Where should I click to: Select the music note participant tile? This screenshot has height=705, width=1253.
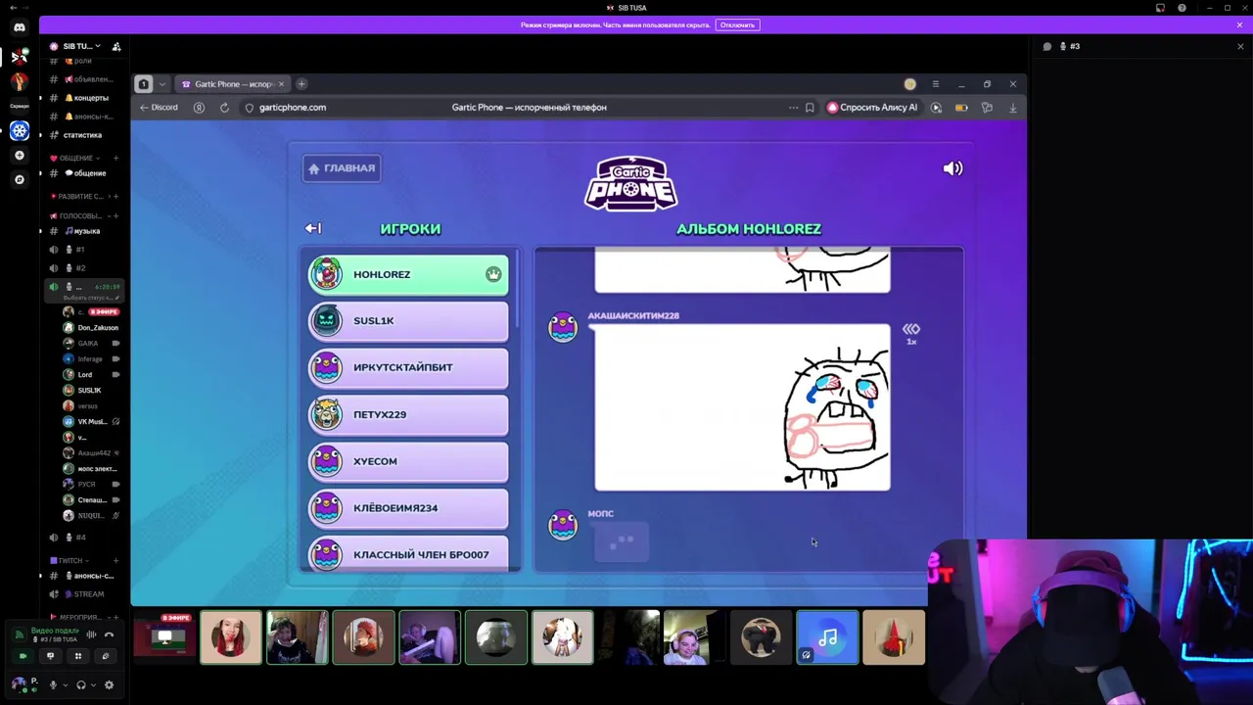827,637
